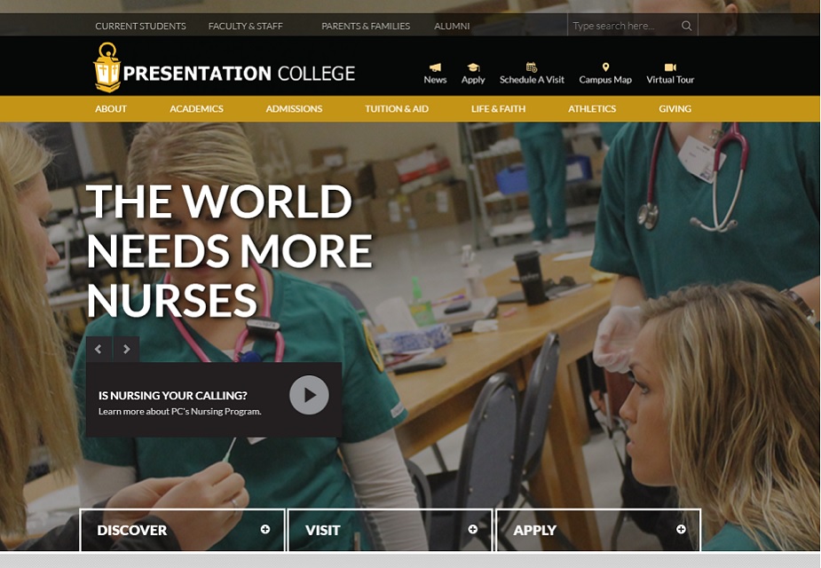The width and height of the screenshot is (821, 568).
Task: Click the search magnifying glass icon
Action: pos(686,26)
